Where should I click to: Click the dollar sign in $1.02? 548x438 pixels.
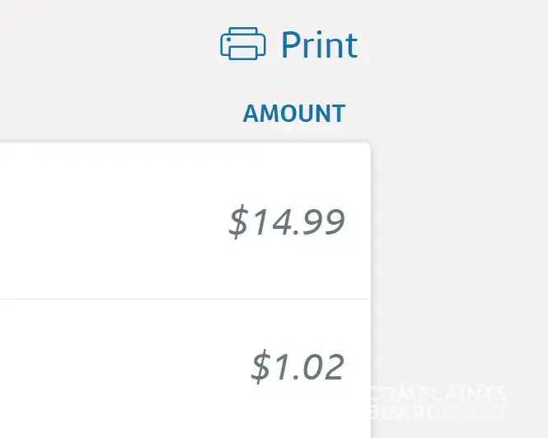(x=260, y=366)
